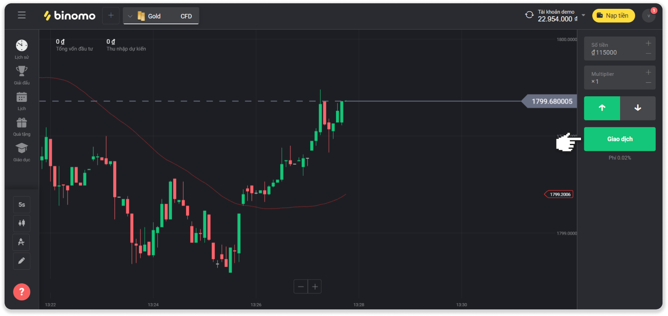
Task: Click the Nạp tiền deposit button
Action: 613,16
